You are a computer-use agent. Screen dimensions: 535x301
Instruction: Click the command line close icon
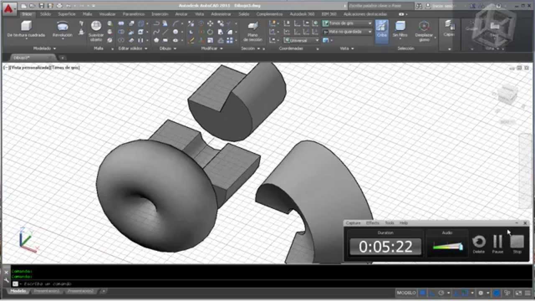6,272
